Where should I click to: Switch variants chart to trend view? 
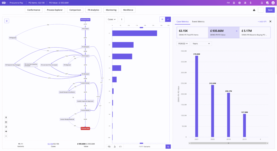pos(168,19)
